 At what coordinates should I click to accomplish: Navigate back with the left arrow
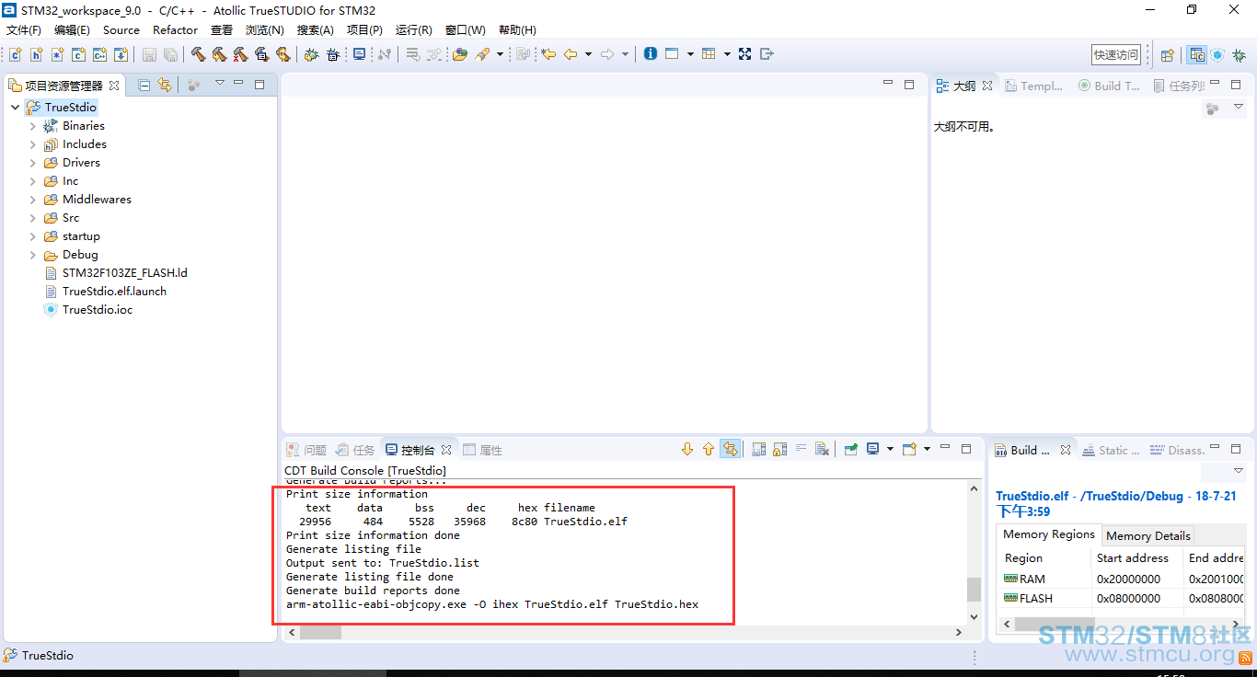(571, 54)
